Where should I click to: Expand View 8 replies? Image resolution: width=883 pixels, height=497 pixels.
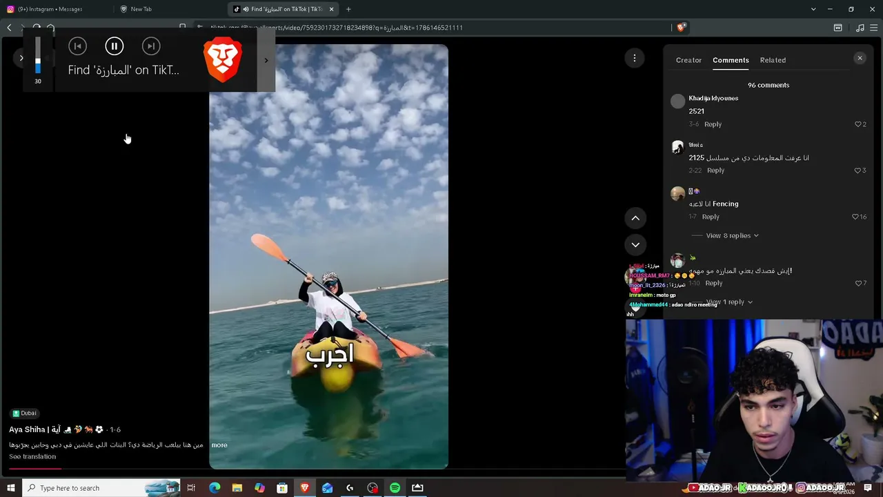(732, 235)
